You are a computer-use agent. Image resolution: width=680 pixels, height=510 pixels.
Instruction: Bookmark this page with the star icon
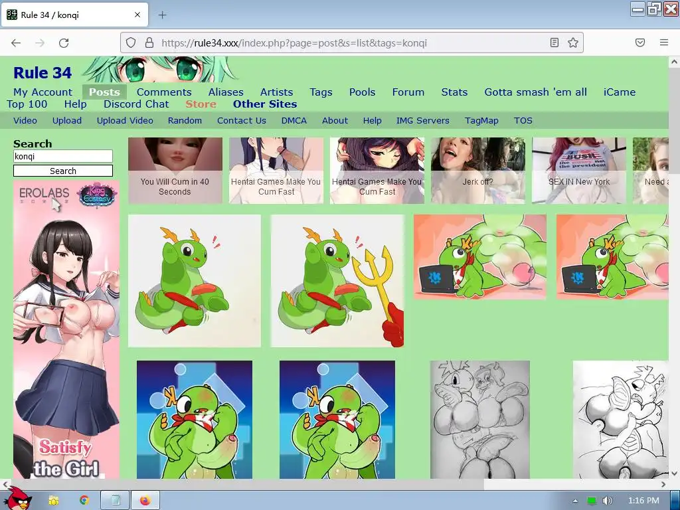573,42
